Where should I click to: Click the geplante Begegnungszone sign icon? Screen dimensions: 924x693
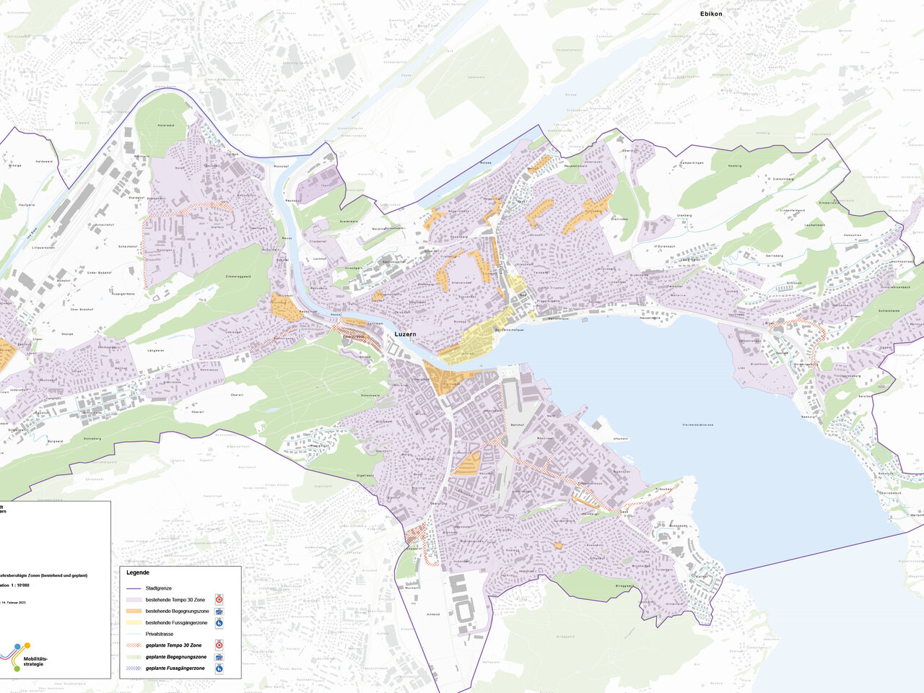(x=219, y=657)
